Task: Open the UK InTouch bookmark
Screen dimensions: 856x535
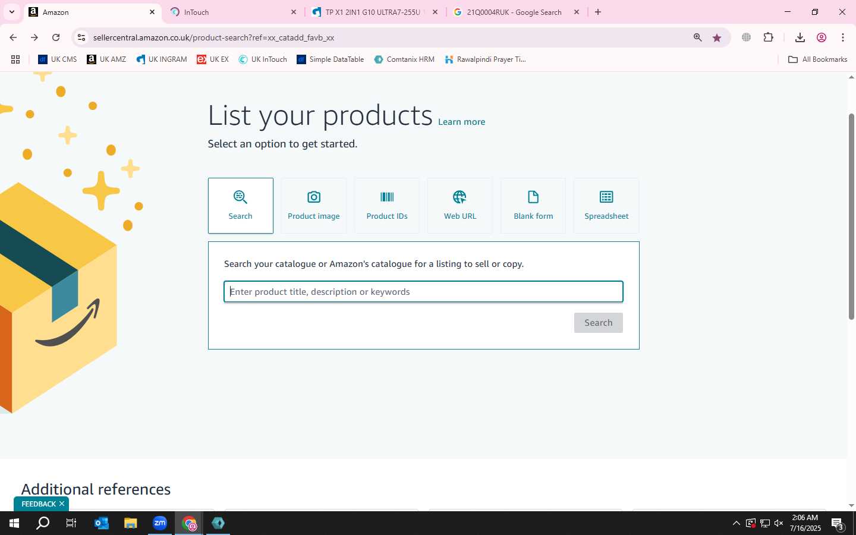Action: tap(263, 59)
